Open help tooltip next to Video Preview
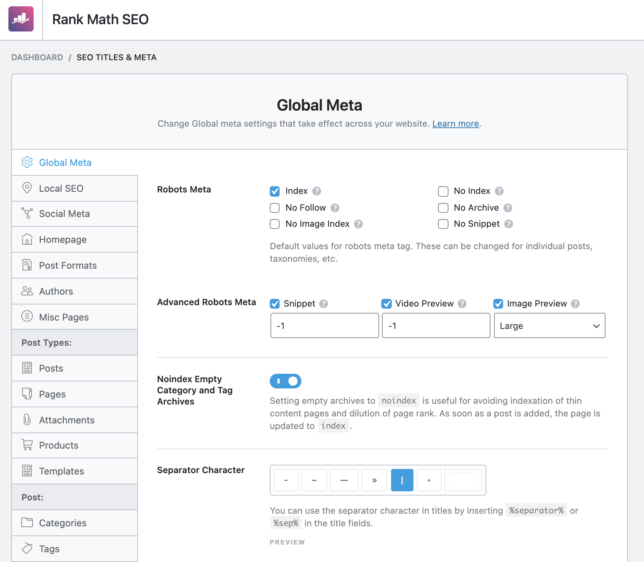Viewport: 644px width, 562px height. coord(462,304)
